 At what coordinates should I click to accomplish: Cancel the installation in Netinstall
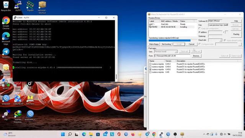191,44
